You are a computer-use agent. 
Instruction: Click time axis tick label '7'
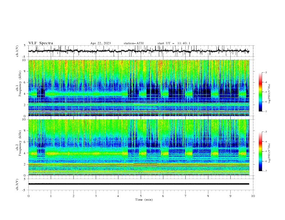tap(186, 196)
